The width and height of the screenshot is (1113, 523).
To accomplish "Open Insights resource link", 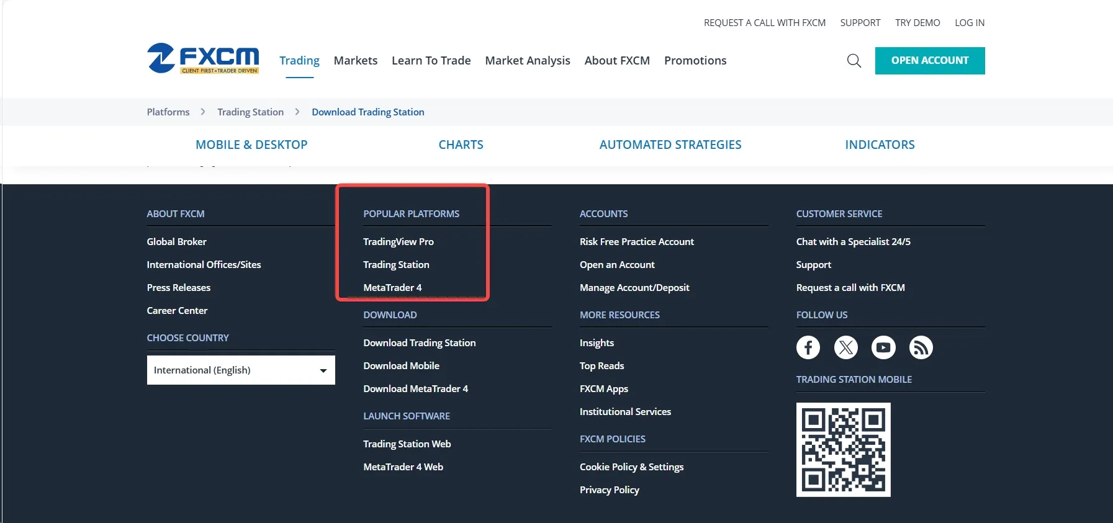I will click(x=597, y=343).
